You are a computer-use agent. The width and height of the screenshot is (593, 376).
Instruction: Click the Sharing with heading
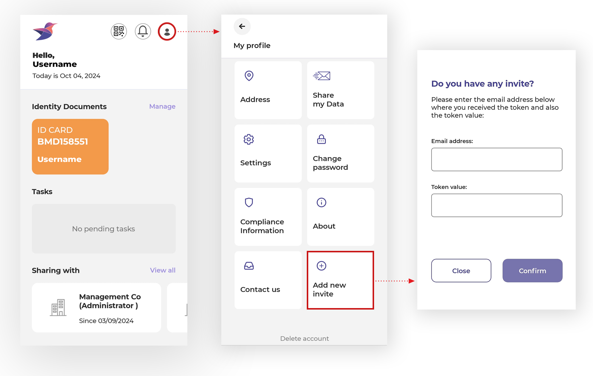tap(56, 270)
